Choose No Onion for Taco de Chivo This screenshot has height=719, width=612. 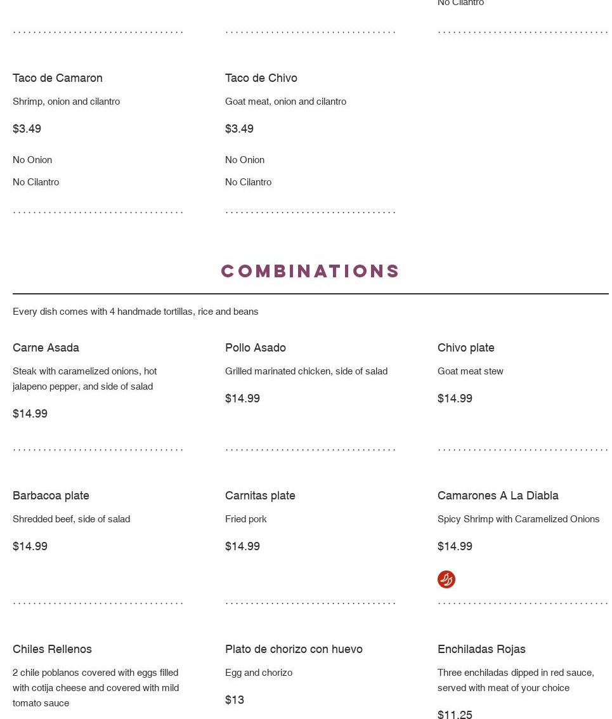pyautogui.click(x=245, y=160)
